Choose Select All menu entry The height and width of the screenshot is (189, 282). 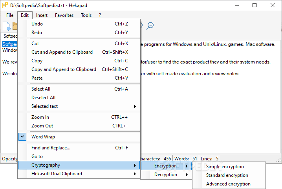[x=79, y=89]
